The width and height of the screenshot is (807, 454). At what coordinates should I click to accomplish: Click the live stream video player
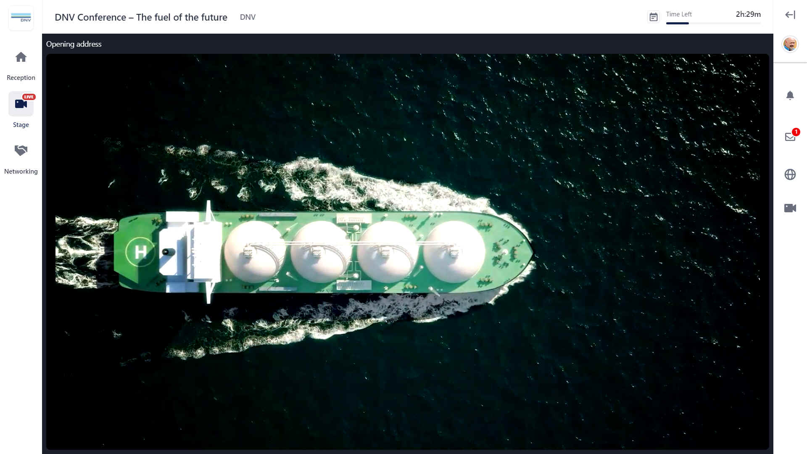pyautogui.click(x=407, y=251)
